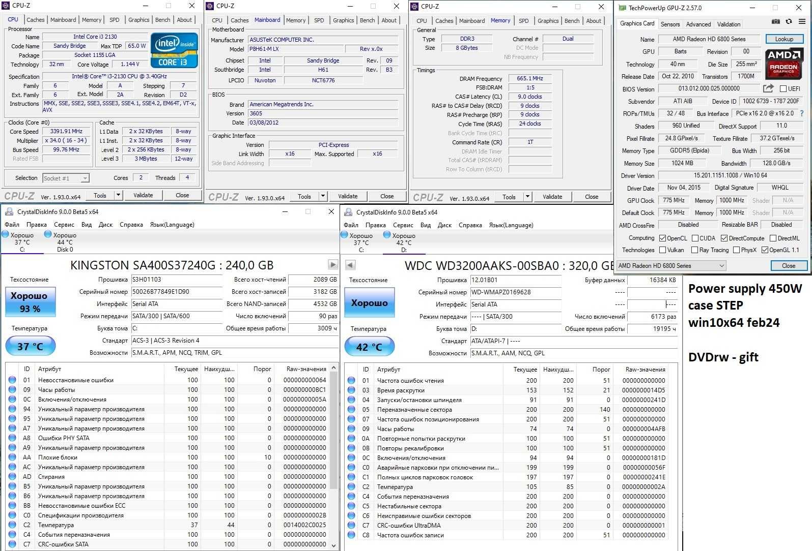
Task: Open Tools dropdown arrow in CPU-Z CPU window
Action: pyautogui.click(x=118, y=195)
